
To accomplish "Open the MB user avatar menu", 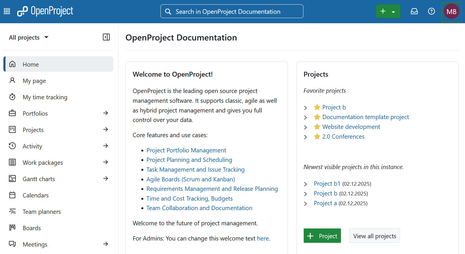I will tap(452, 11).
